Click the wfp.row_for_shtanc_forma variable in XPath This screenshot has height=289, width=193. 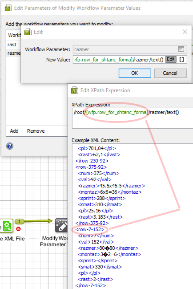click(117, 112)
